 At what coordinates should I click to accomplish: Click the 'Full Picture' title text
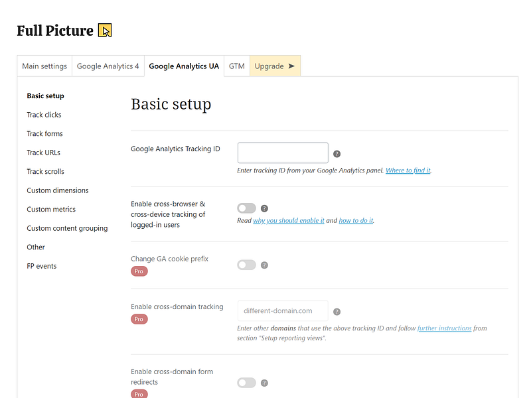[x=55, y=31]
